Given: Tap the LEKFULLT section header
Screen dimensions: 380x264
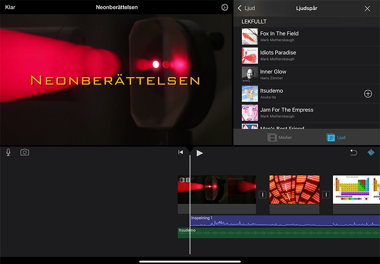Looking at the screenshot, I should point(254,21).
